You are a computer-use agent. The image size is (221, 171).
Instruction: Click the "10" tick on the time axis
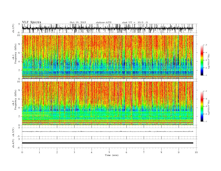click(196, 152)
